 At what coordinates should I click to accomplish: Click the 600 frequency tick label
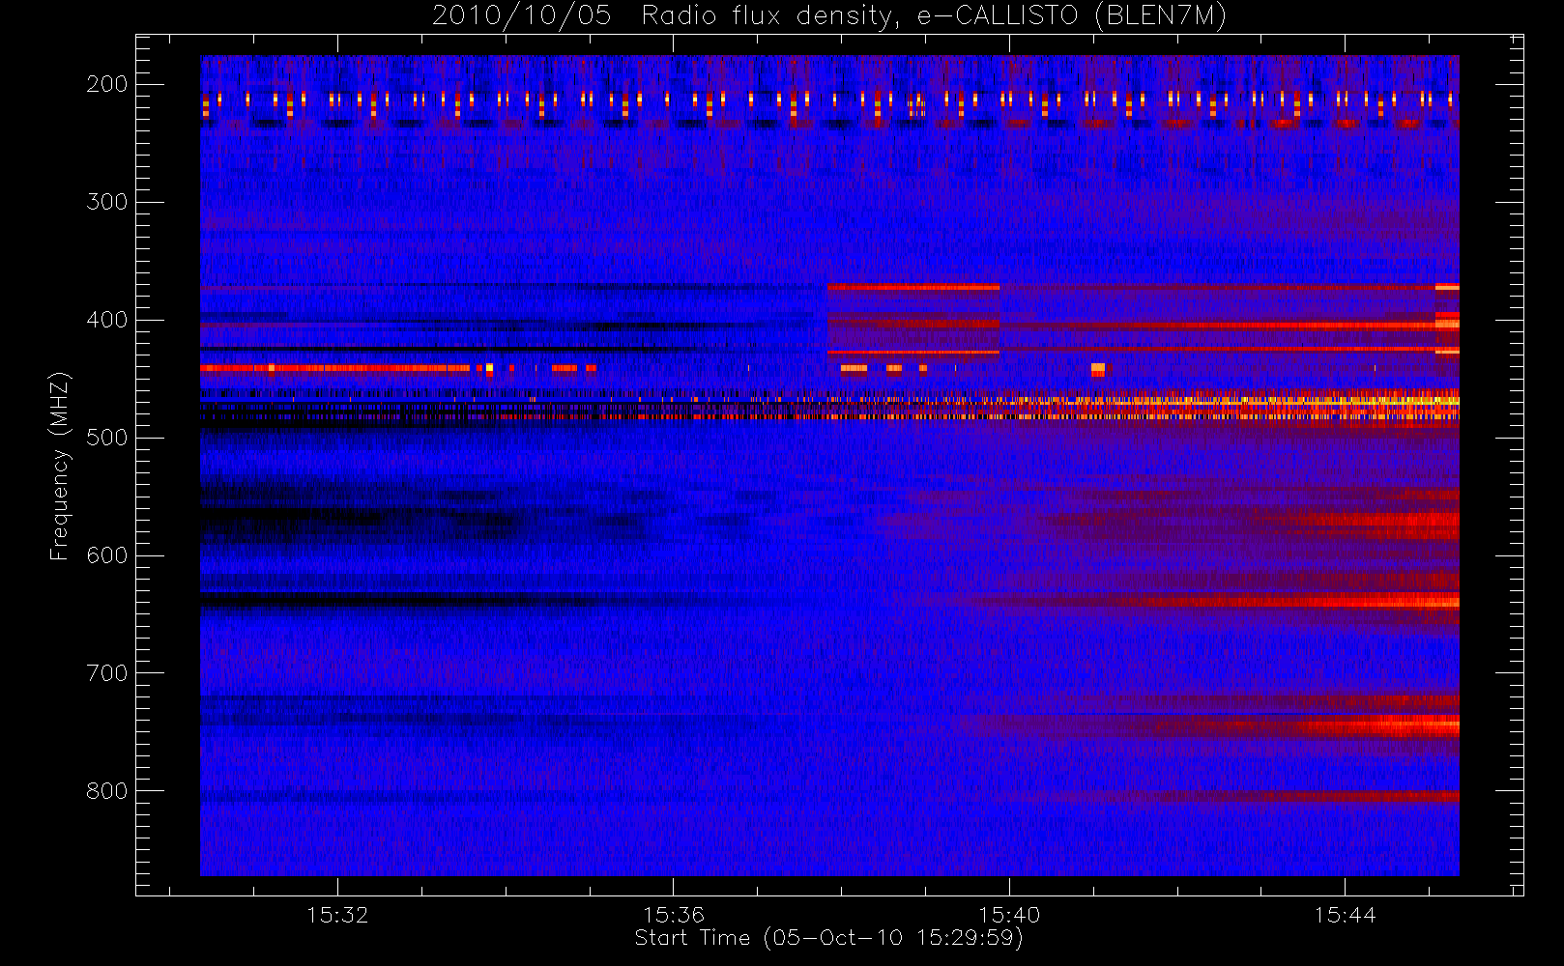106,555
